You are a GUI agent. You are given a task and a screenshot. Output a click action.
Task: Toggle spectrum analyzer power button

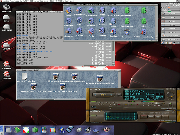94,116
